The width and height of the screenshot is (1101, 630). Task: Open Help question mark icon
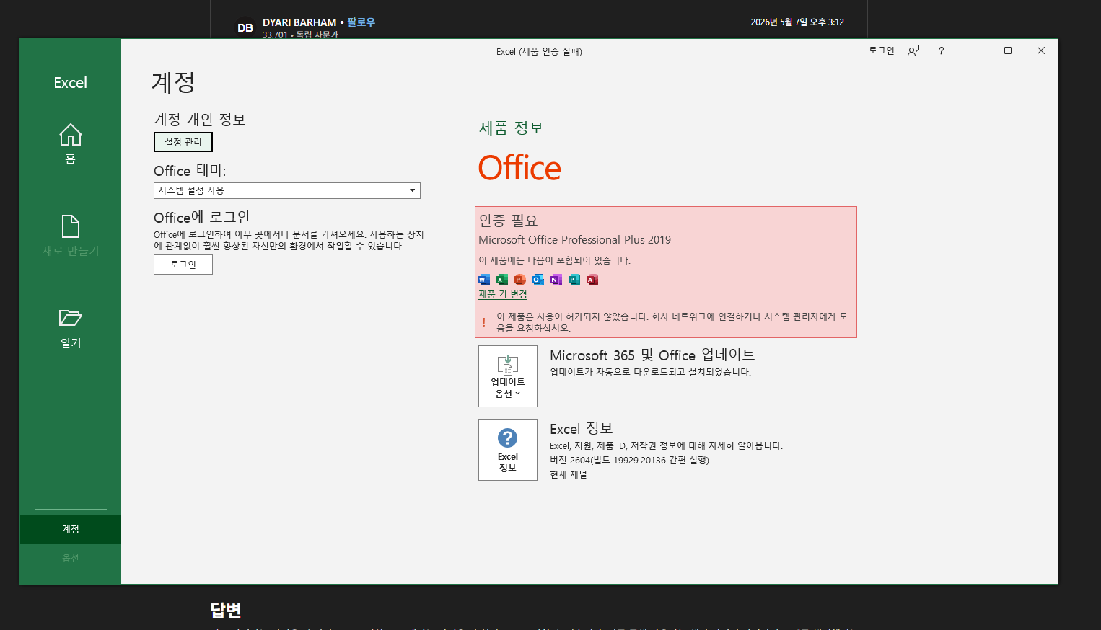942,50
